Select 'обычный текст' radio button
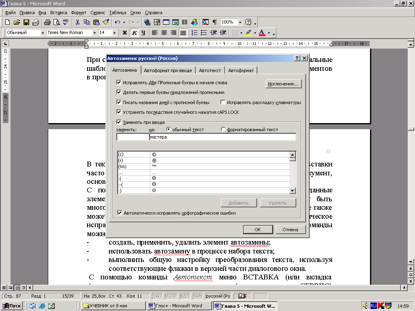 coord(168,129)
